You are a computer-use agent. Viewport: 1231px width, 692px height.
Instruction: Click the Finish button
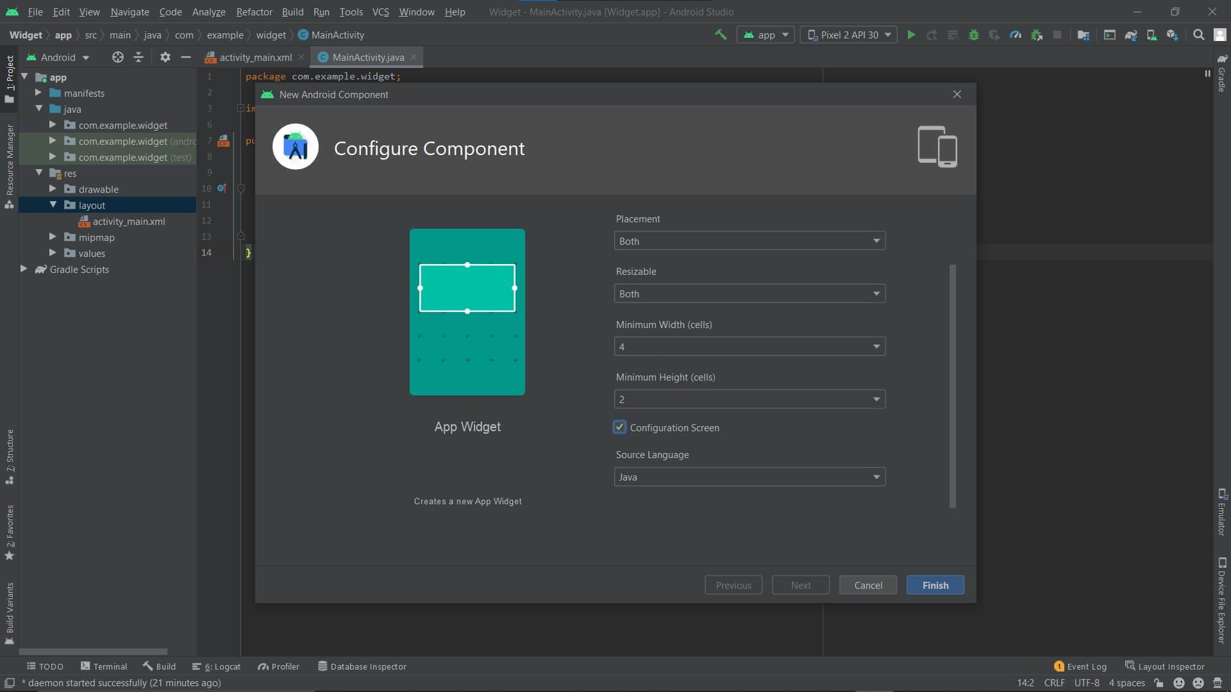[935, 585]
